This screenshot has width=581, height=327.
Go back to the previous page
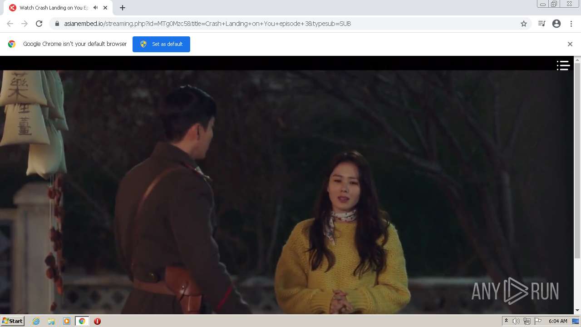tap(10, 24)
